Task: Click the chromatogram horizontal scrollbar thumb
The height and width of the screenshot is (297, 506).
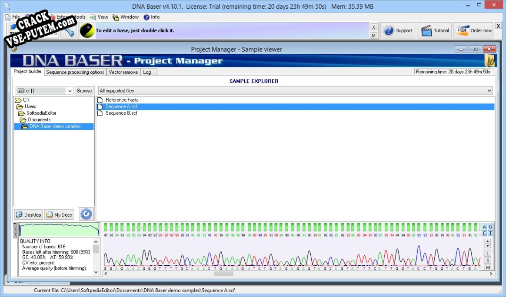Action: (x=224, y=274)
